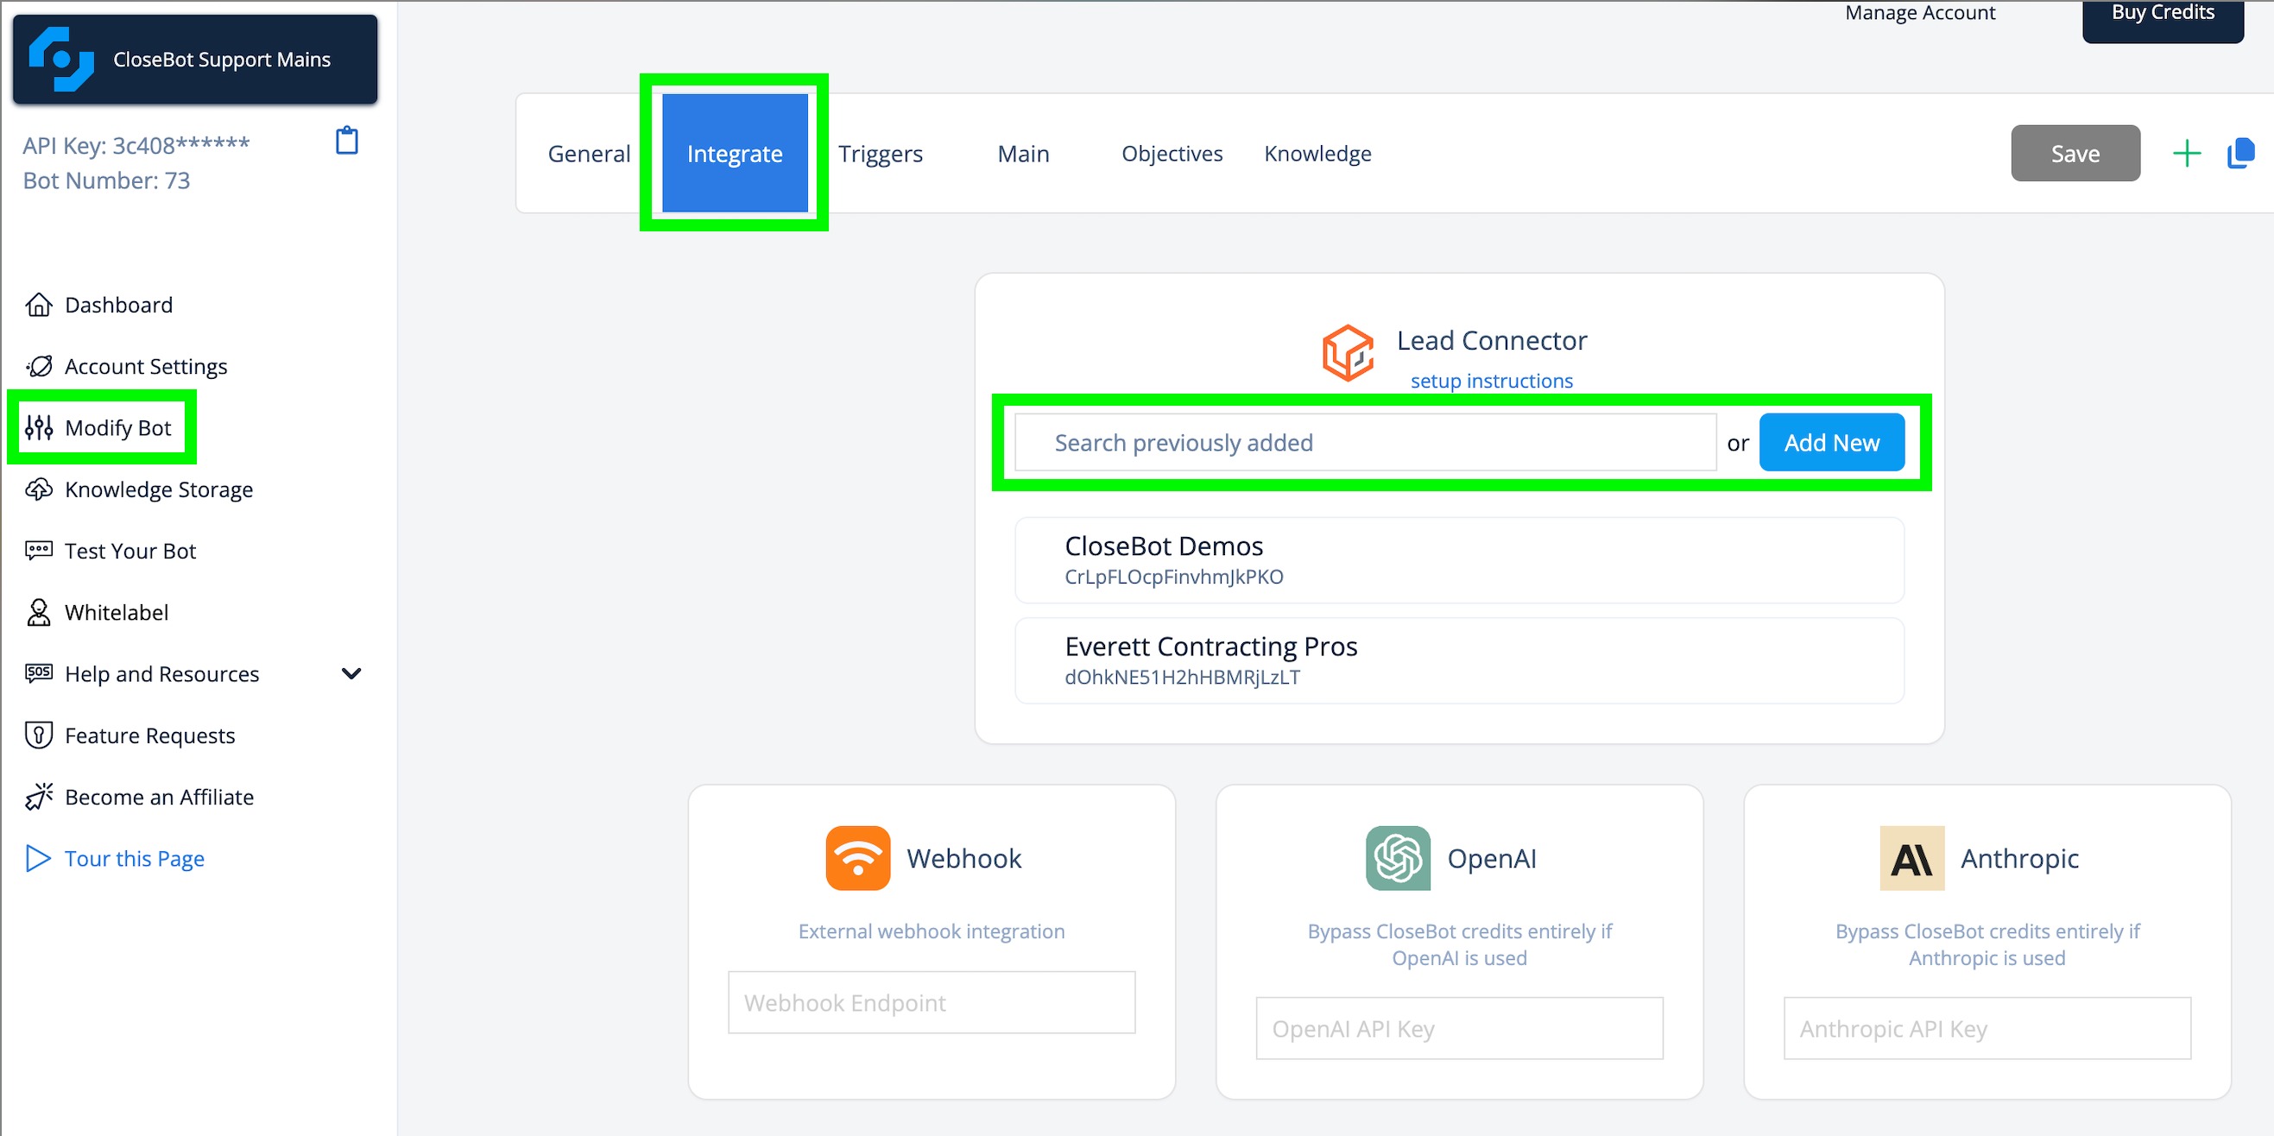The image size is (2274, 1136).
Task: Switch to the Knowledge tab
Action: (1317, 154)
